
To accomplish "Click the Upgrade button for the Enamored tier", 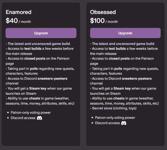I will 41,33.
